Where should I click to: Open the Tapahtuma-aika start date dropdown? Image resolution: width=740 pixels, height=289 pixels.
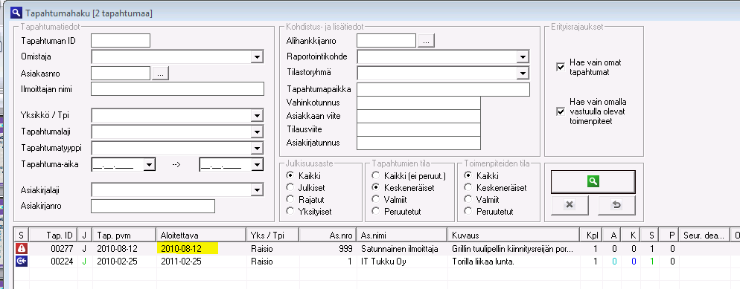point(149,165)
